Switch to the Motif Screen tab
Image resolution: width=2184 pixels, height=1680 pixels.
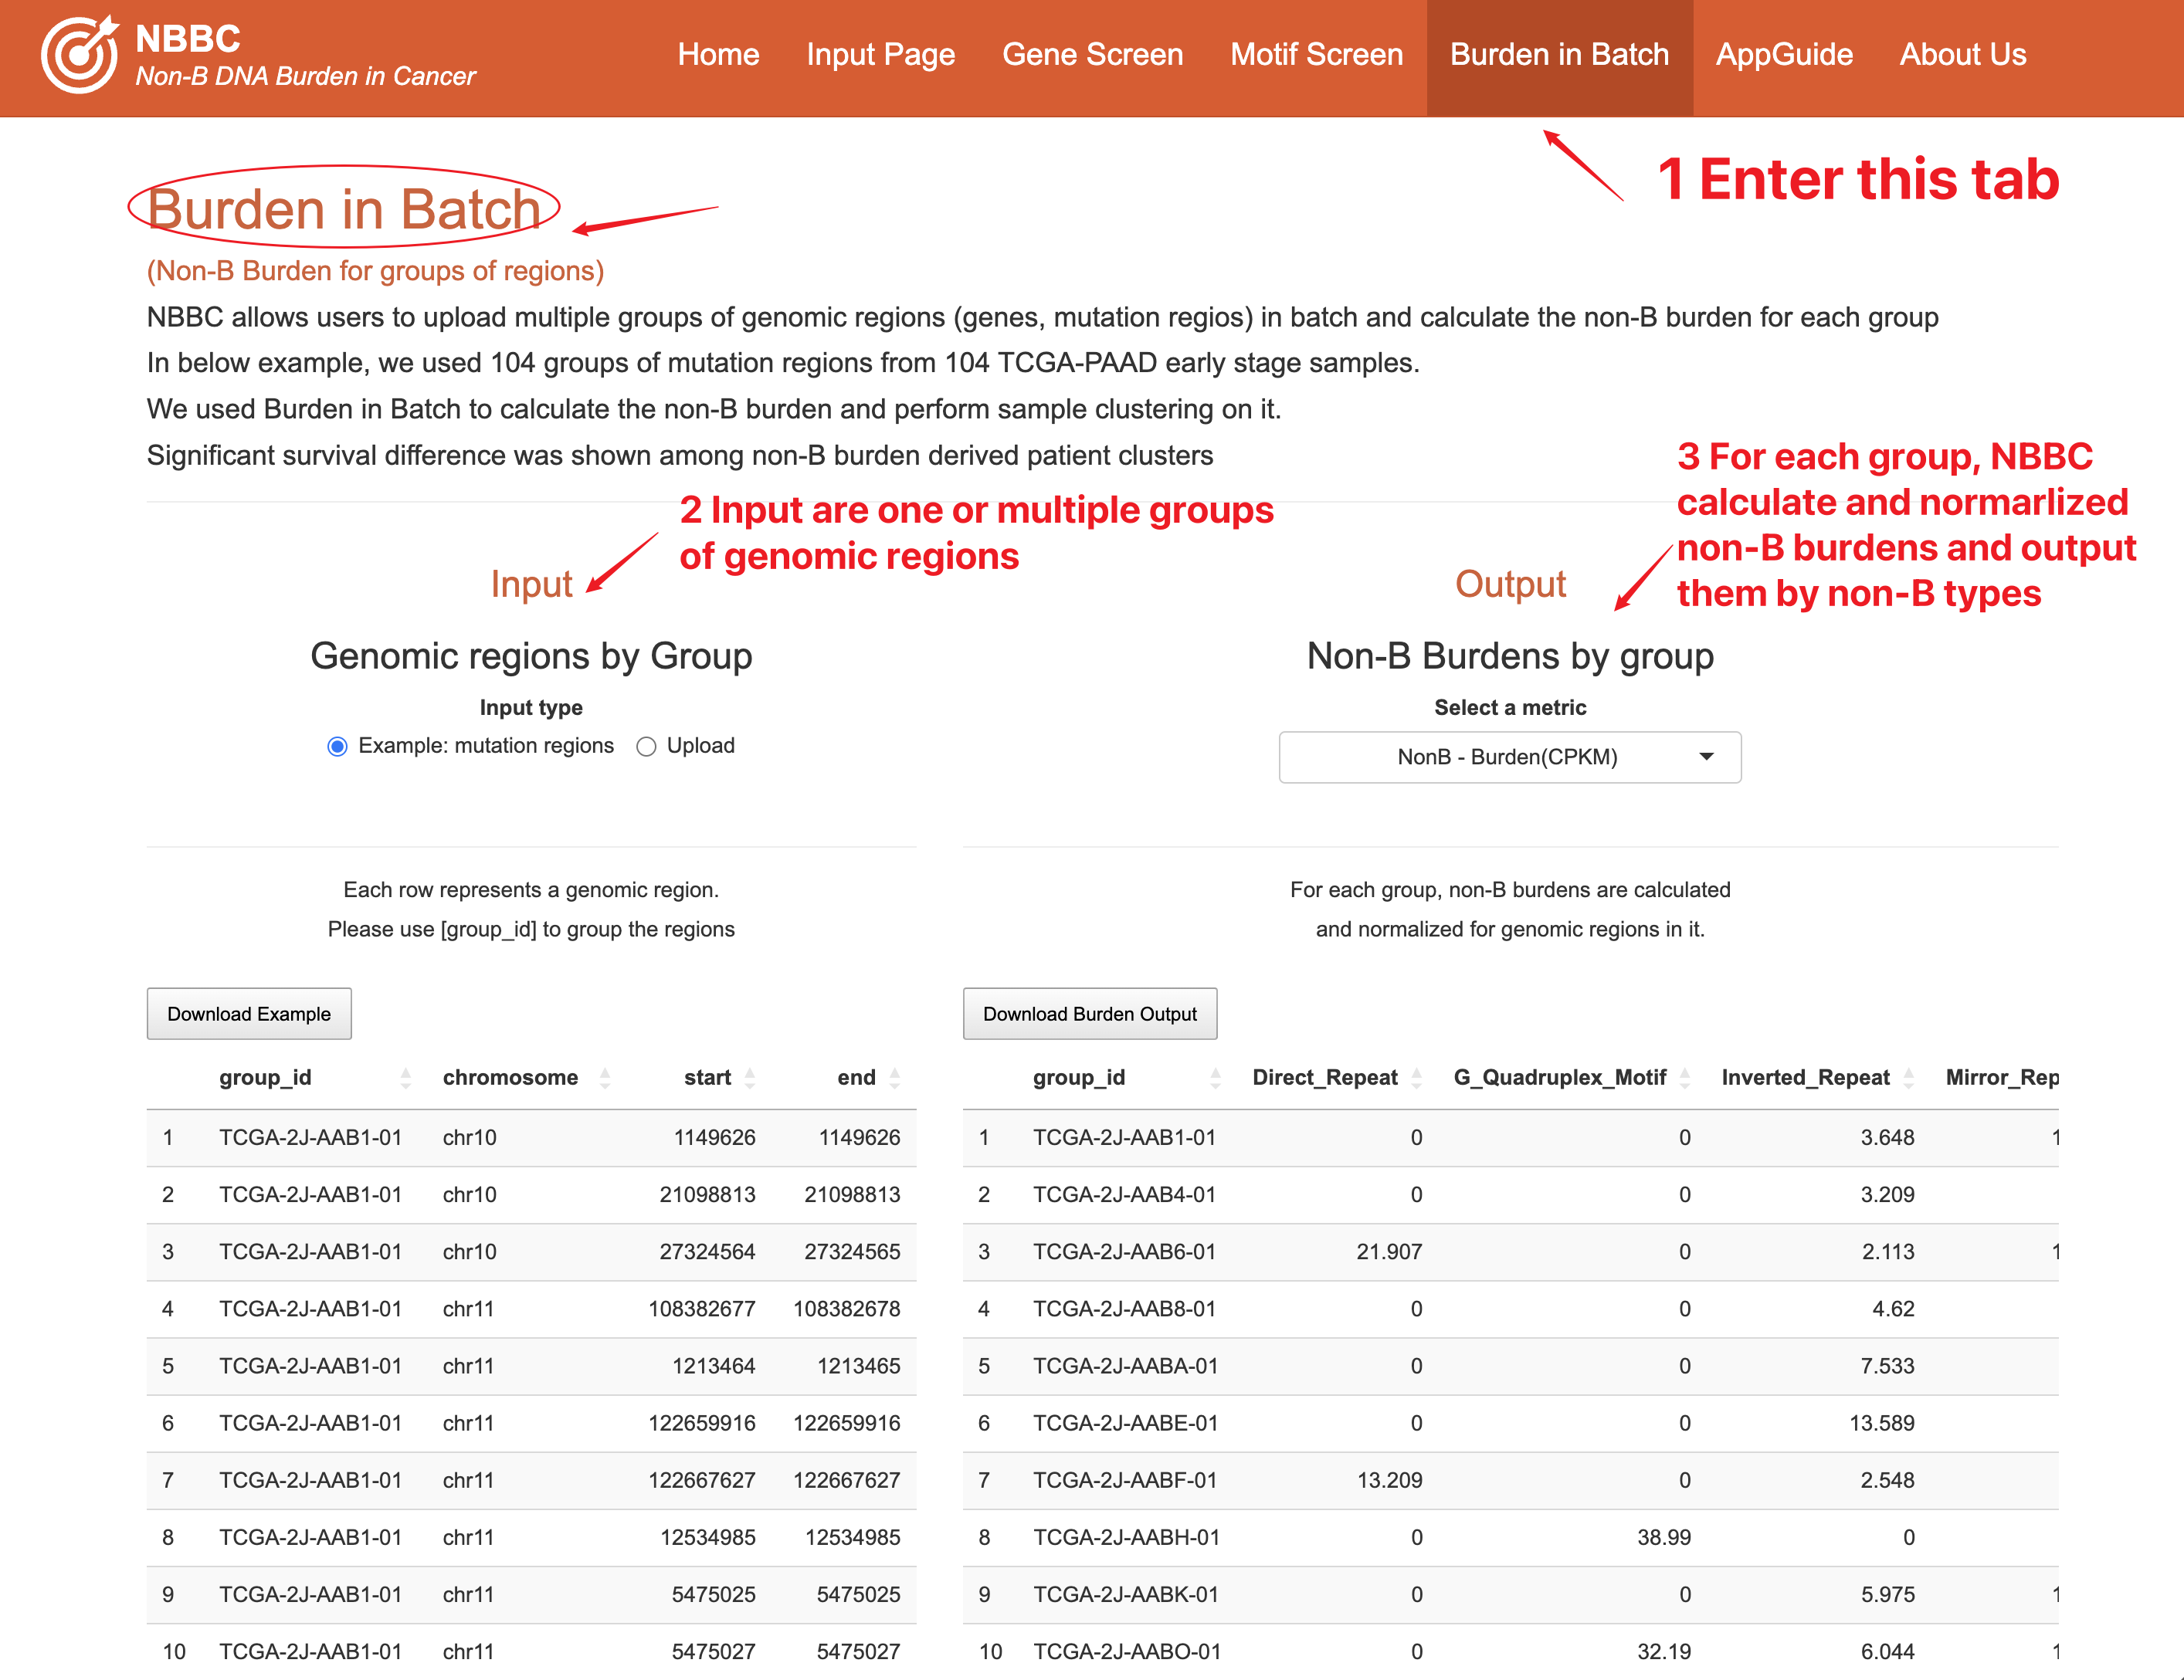(1317, 55)
